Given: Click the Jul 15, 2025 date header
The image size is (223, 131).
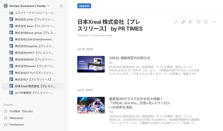Looking at the screenshot, I should 85,49.
